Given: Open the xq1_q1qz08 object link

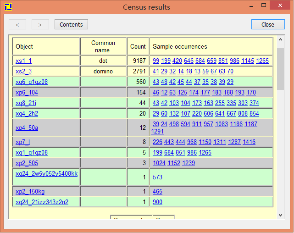Looking at the screenshot, I should coord(32,152).
